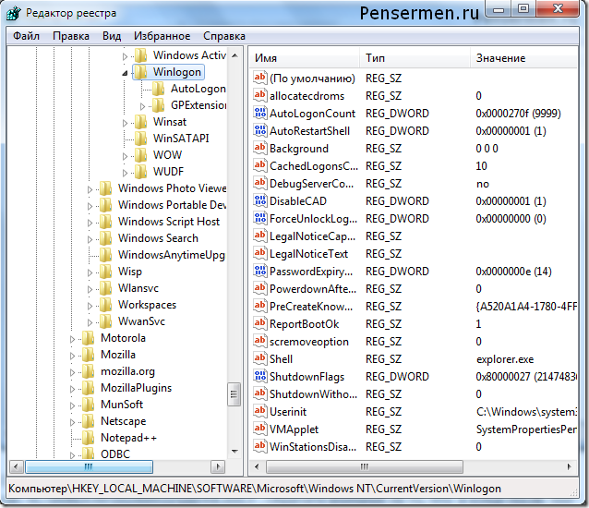This screenshot has width=589, height=508.
Task: Click the folder icon of AutoLogon key
Action: (158, 89)
